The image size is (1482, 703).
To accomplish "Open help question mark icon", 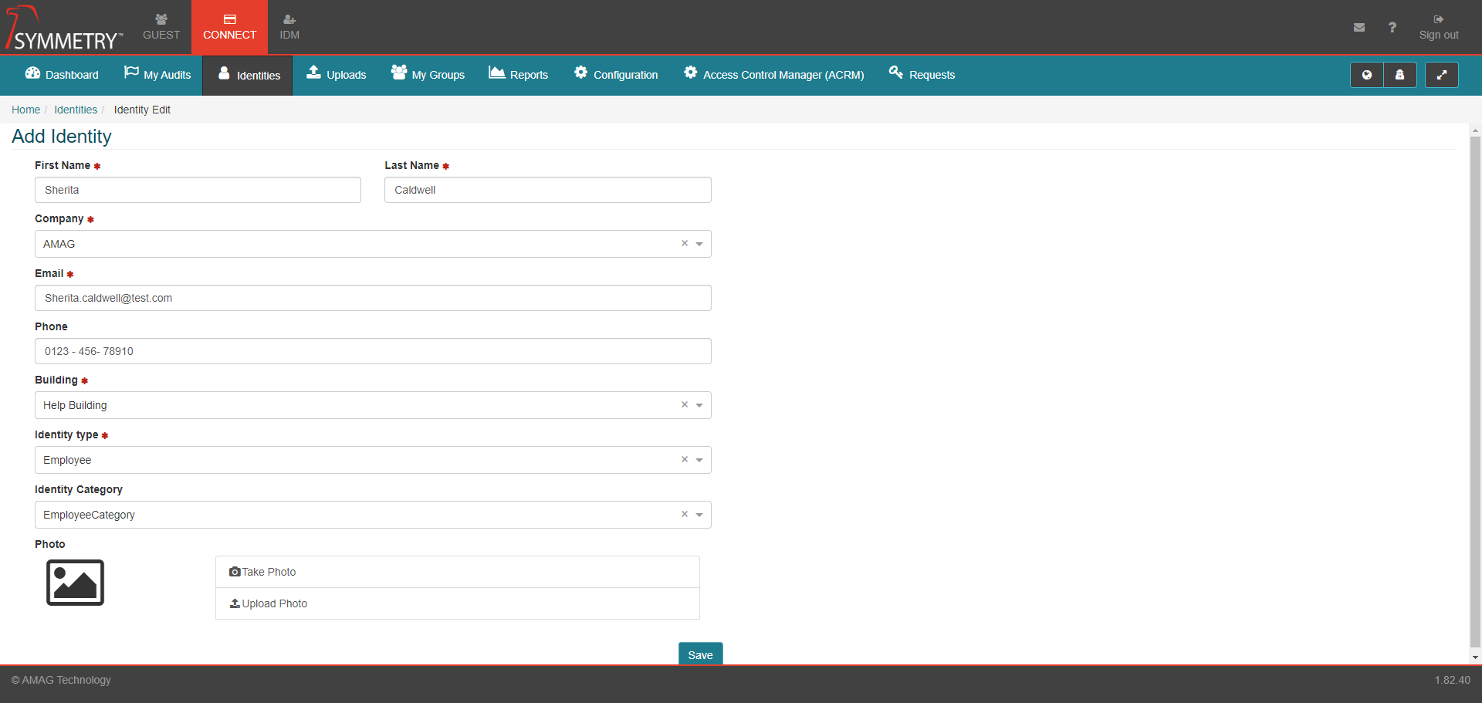I will [1392, 27].
